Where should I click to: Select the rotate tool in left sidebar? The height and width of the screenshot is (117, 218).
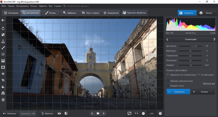point(3,28)
